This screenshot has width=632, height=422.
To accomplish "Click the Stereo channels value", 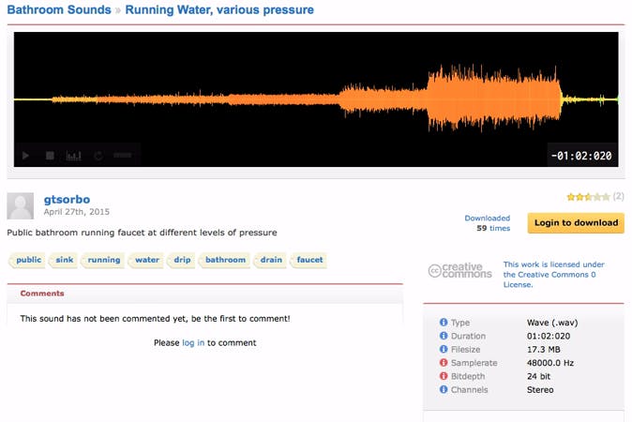I will [540, 390].
